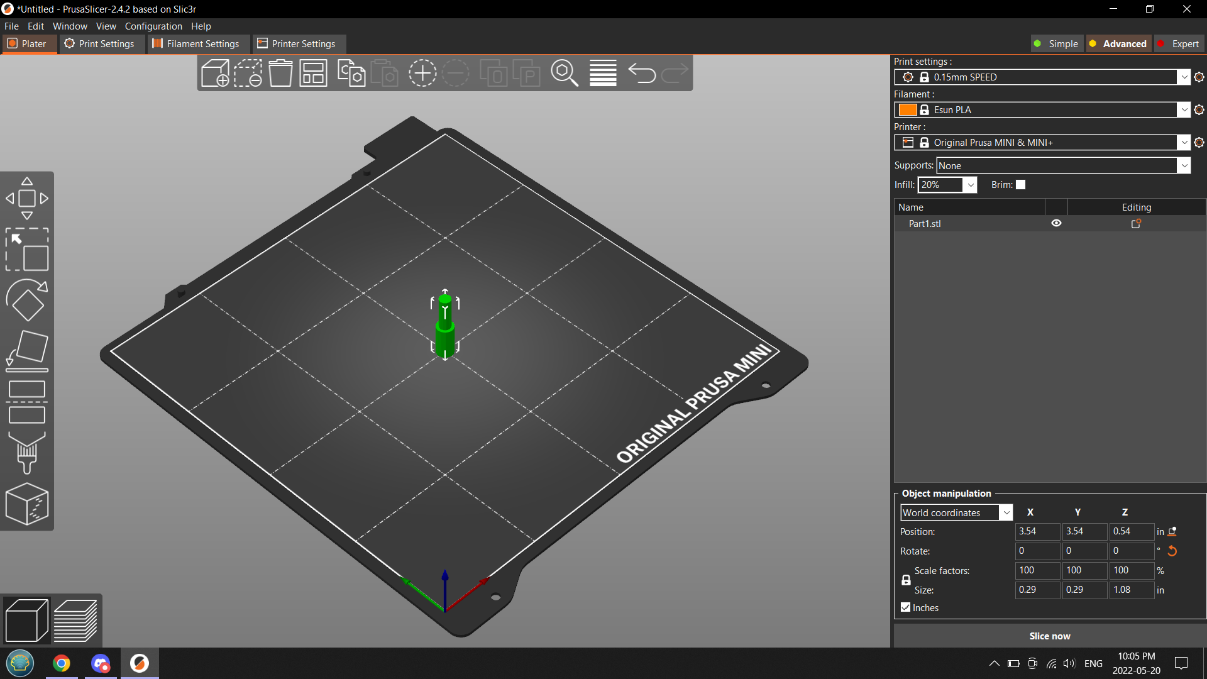Select the Advanced mode
The height and width of the screenshot is (679, 1207).
(1118, 44)
